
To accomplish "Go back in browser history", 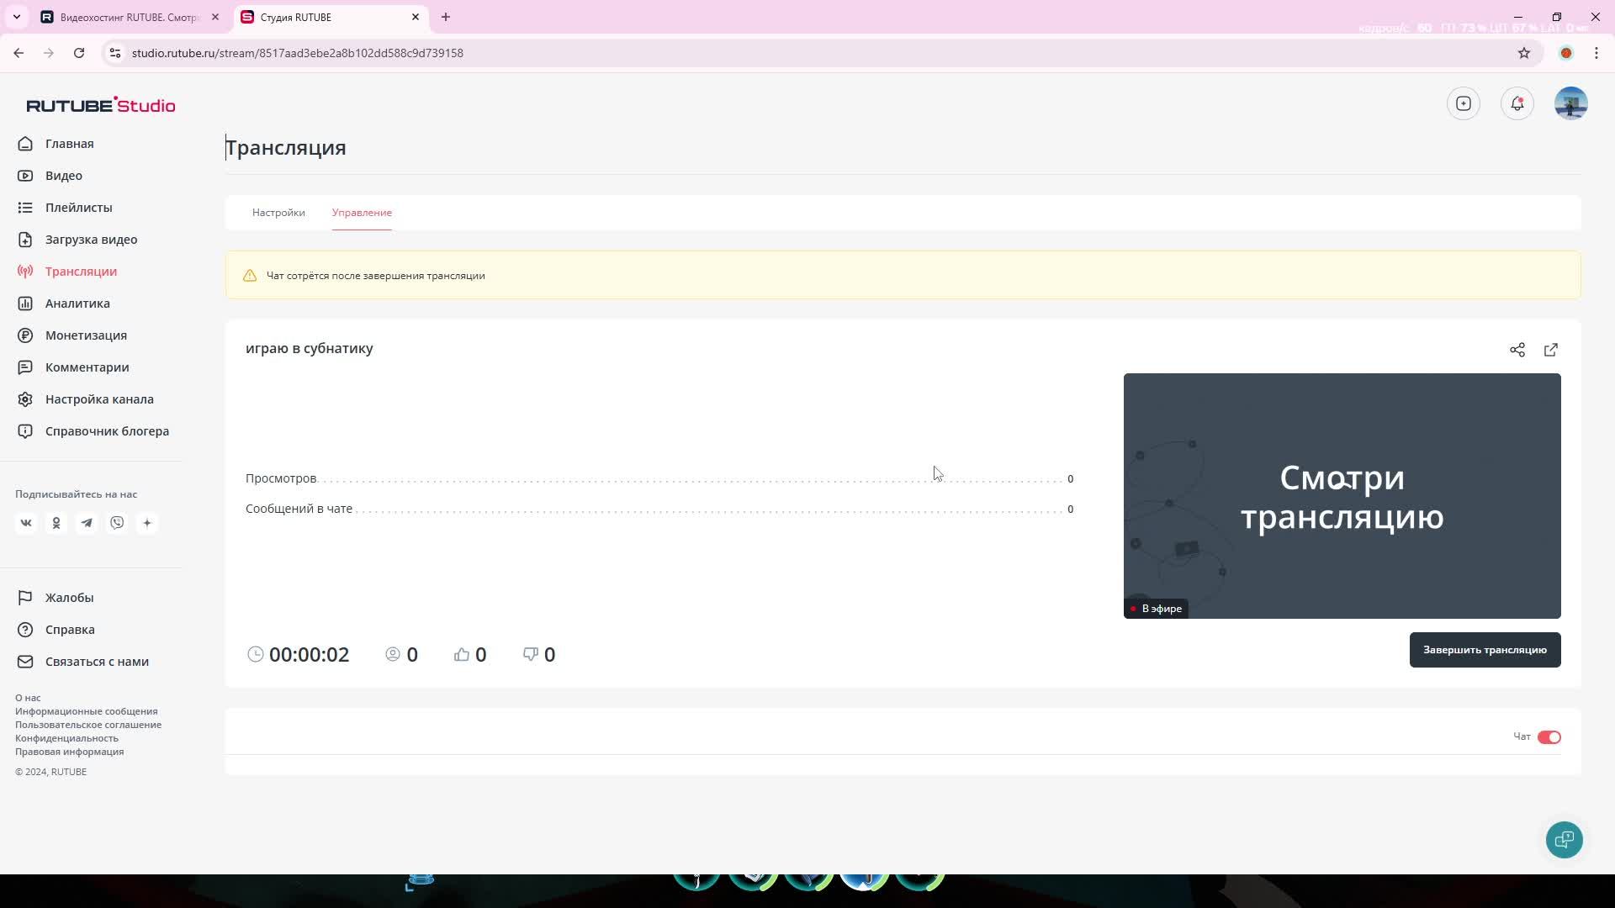I will pos(19,53).
